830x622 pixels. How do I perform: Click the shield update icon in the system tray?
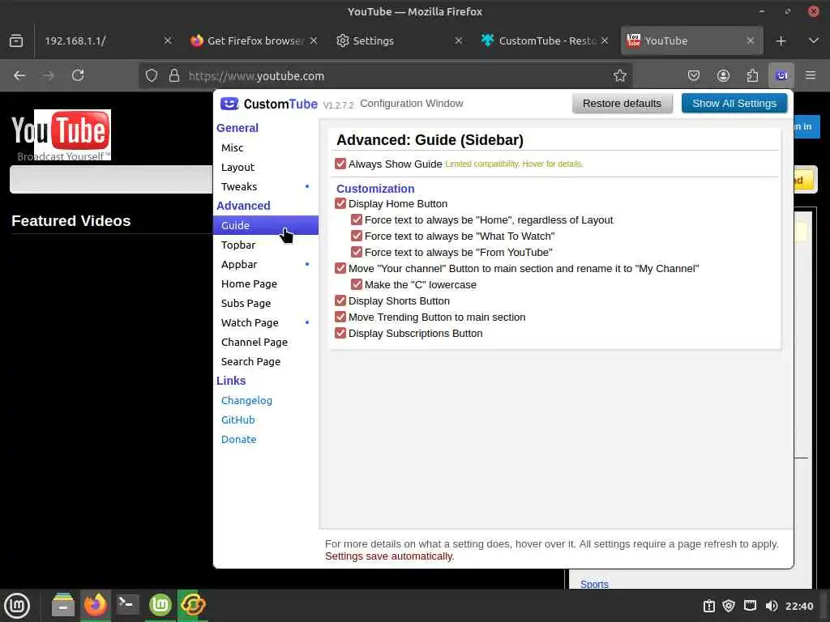(x=729, y=606)
